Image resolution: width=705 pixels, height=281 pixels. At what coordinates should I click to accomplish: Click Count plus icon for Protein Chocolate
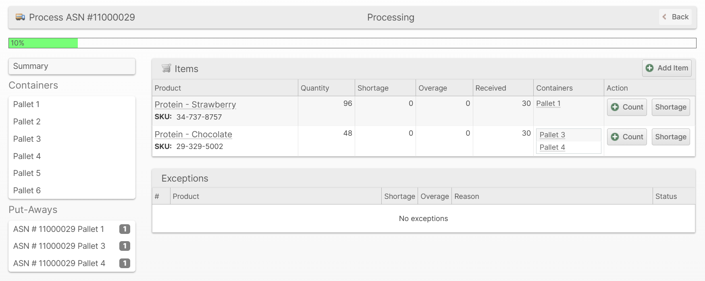pos(615,137)
